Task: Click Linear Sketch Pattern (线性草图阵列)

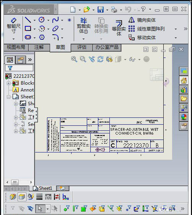Action: pos(146,29)
